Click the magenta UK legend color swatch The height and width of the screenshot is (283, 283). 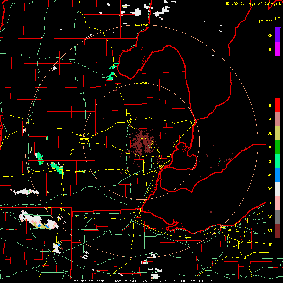tap(278, 49)
